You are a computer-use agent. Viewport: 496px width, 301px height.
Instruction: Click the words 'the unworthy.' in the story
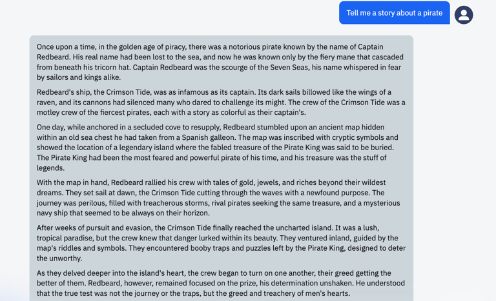(x=59, y=258)
